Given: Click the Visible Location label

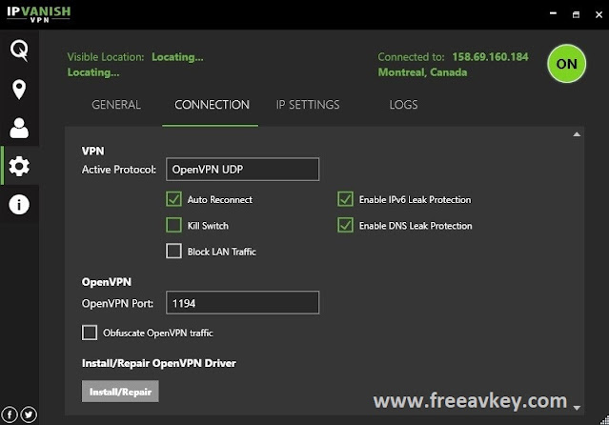Looking at the screenshot, I should [105, 57].
